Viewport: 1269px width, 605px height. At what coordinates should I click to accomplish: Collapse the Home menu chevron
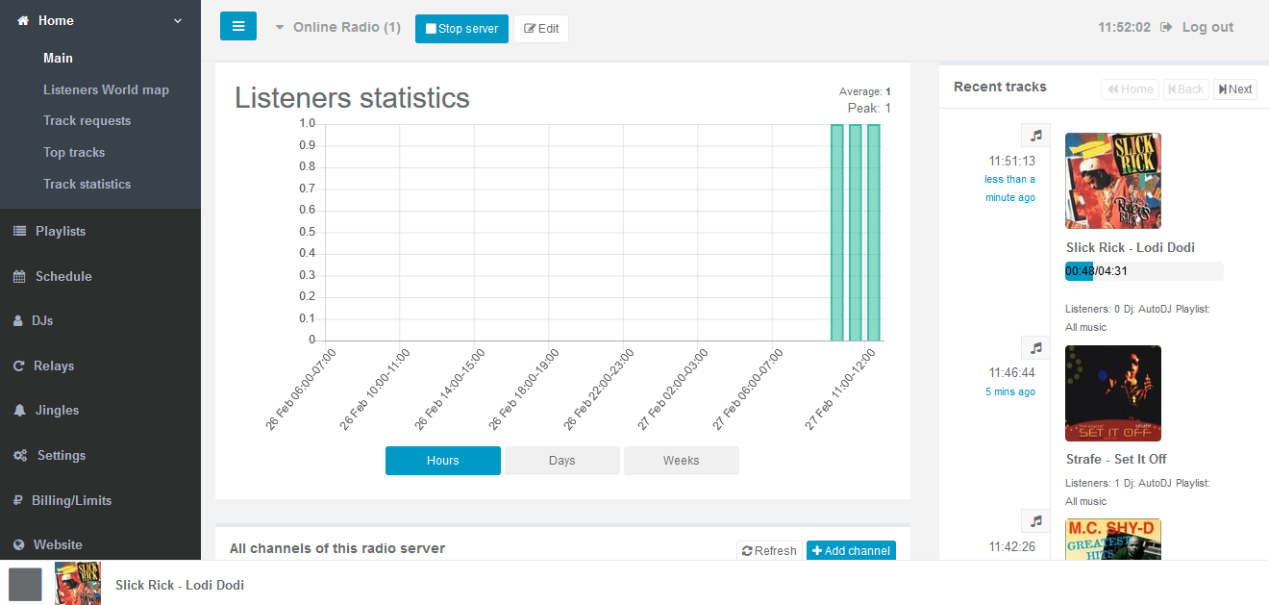(x=178, y=20)
